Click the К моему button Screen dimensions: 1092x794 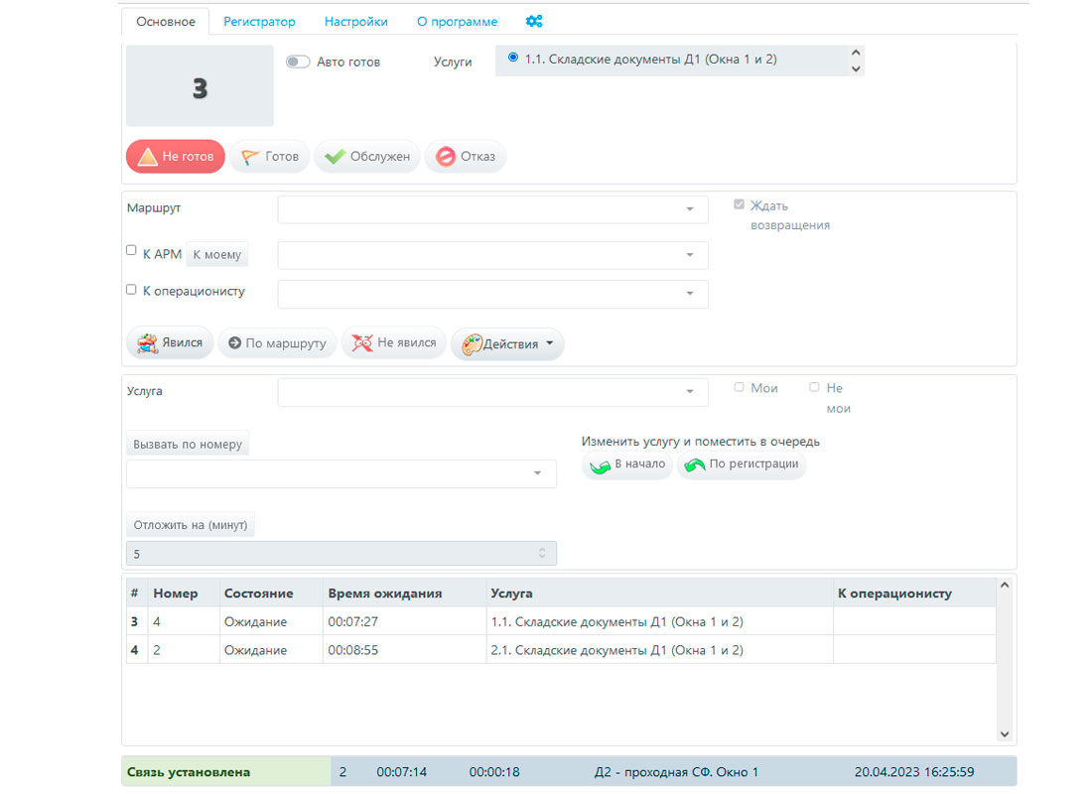click(216, 255)
